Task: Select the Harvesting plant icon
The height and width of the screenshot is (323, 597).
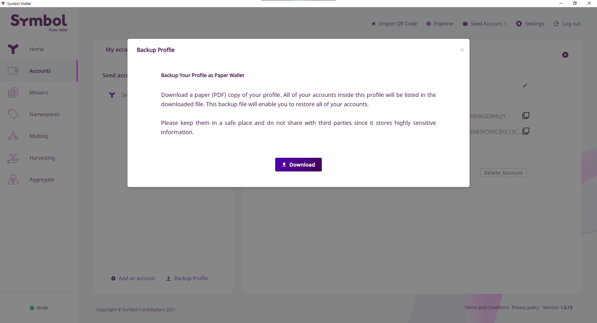Action: tap(13, 158)
